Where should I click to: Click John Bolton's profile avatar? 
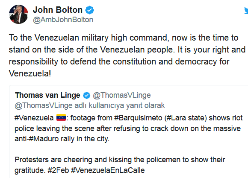18,14
